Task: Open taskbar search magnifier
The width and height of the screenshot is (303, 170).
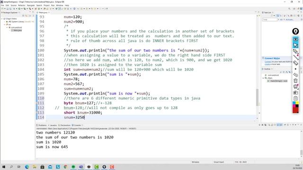Action: click(11, 167)
